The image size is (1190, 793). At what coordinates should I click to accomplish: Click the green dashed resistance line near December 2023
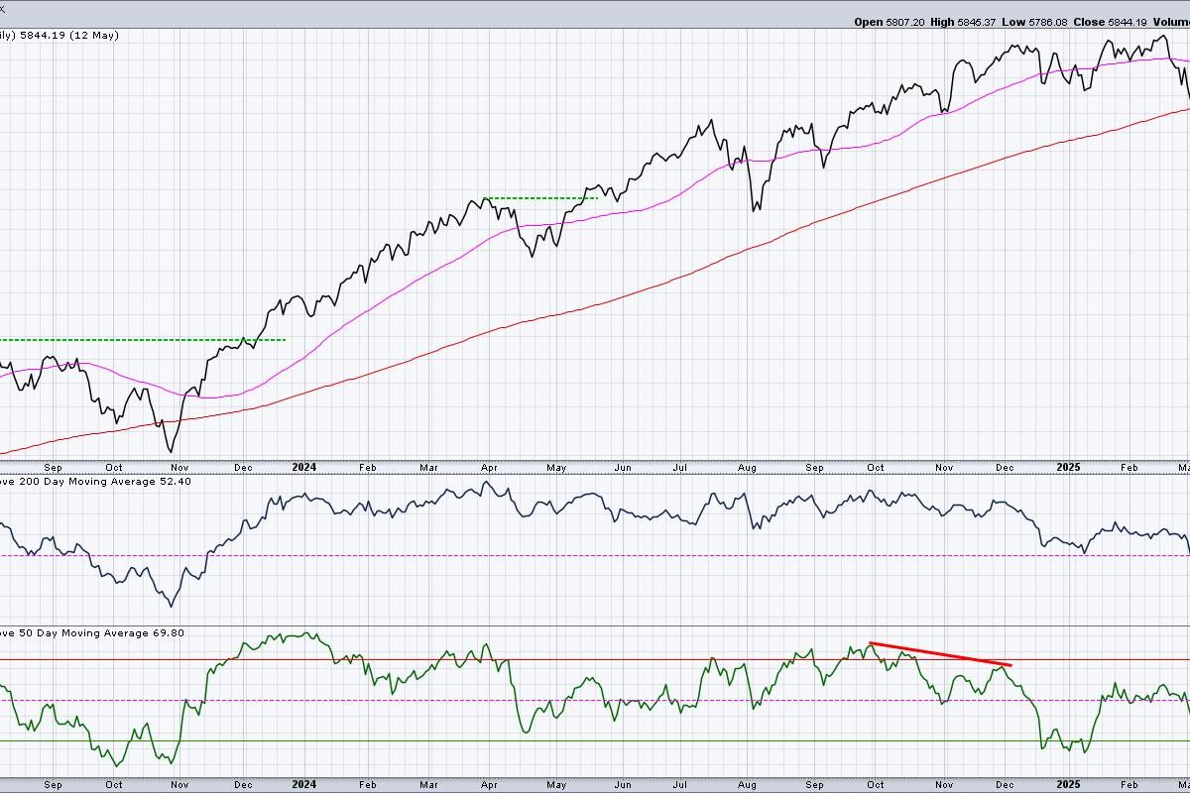click(143, 340)
